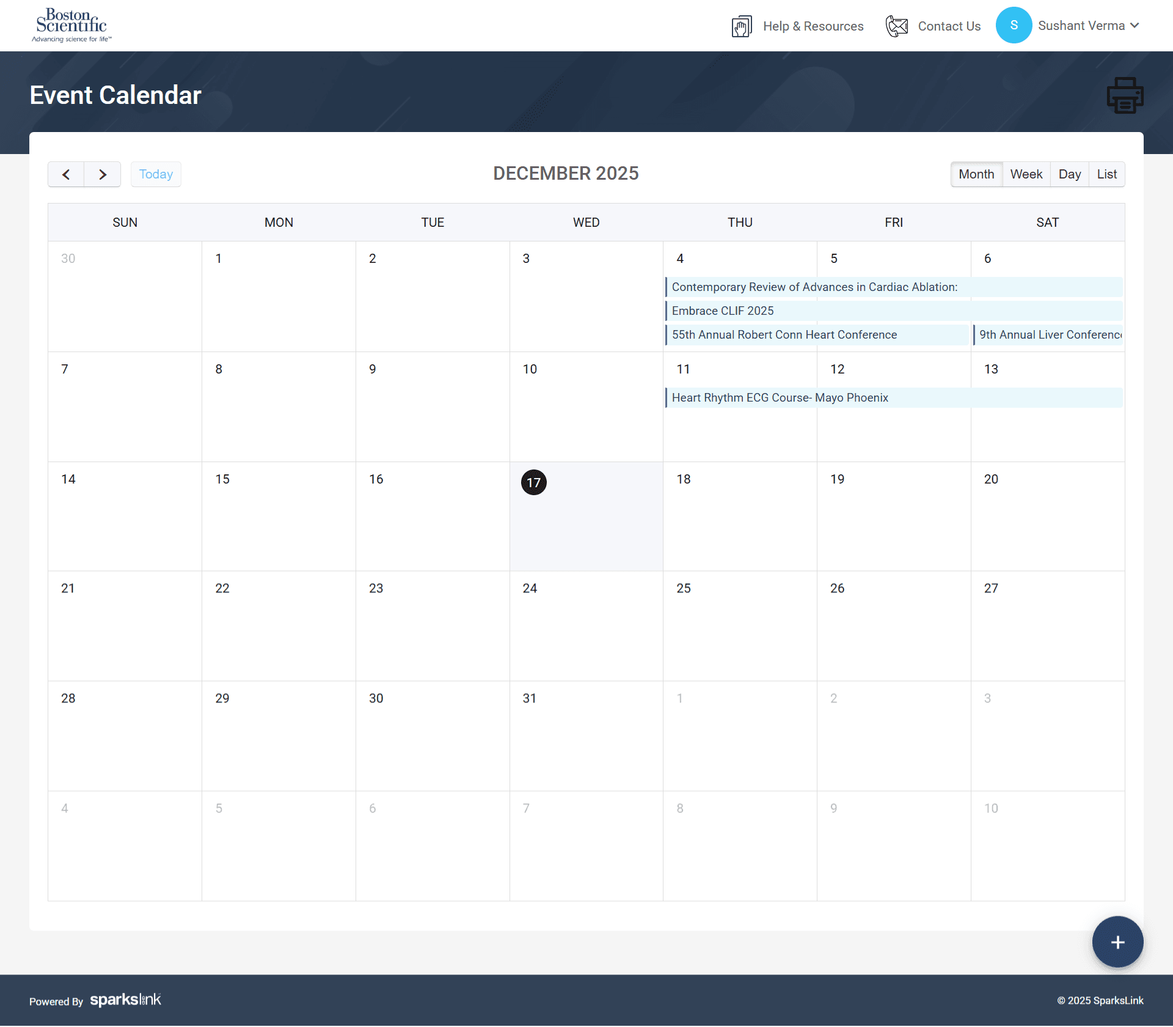1173x1027 pixels.
Task: Switch to Day view
Action: [x=1069, y=174]
